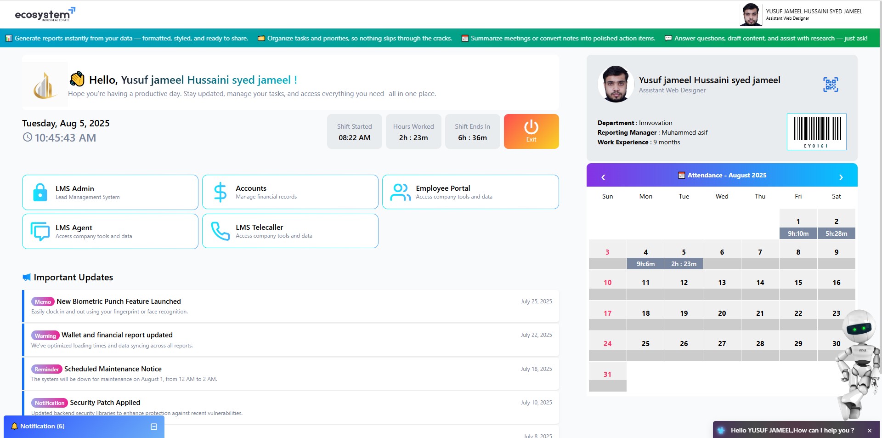
Task: Click the Hours Worked 2h:23m tile
Action: coord(413,131)
